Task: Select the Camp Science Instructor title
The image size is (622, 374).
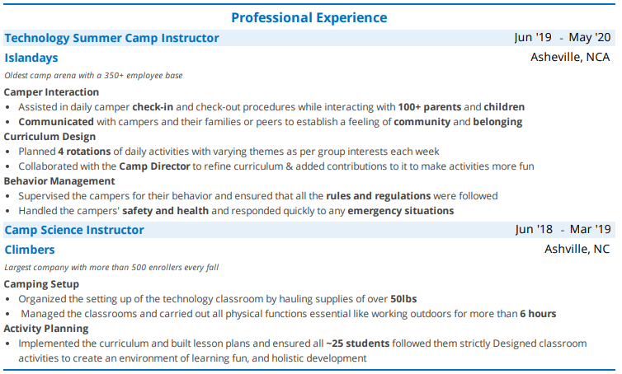Action: click(74, 230)
